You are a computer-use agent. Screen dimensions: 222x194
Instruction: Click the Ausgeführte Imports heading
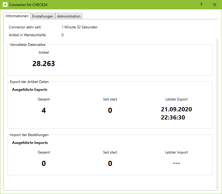30,143
